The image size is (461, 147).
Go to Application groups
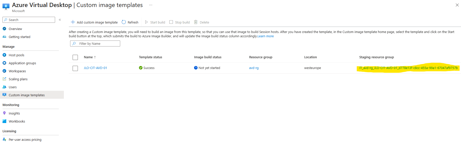click(x=22, y=63)
